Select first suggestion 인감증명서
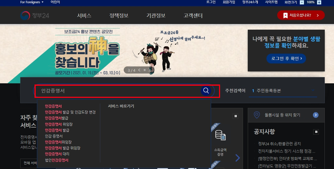This screenshot has height=169, width=334. (x=53, y=106)
